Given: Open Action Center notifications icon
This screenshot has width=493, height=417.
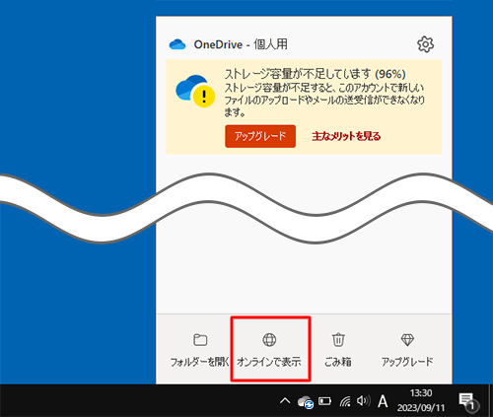Looking at the screenshot, I should pyautogui.click(x=468, y=401).
